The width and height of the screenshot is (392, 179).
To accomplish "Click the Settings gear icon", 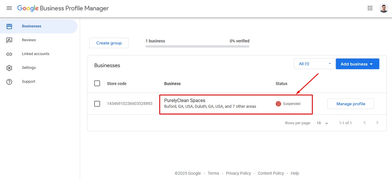I will click(9, 68).
